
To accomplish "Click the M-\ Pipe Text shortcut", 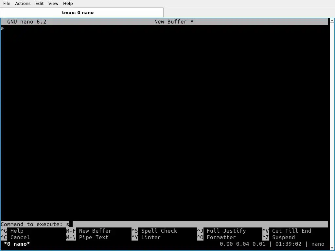I will click(x=87, y=237).
